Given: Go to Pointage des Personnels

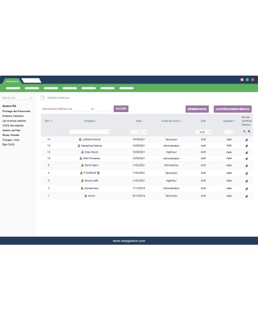Looking at the screenshot, I should pyautogui.click(x=17, y=111).
